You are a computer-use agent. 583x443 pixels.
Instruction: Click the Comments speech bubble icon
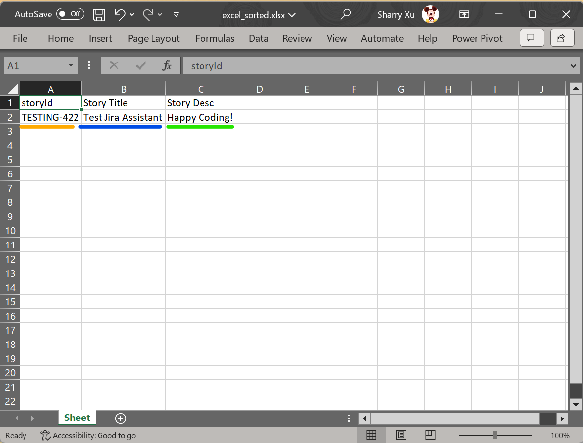[532, 38]
